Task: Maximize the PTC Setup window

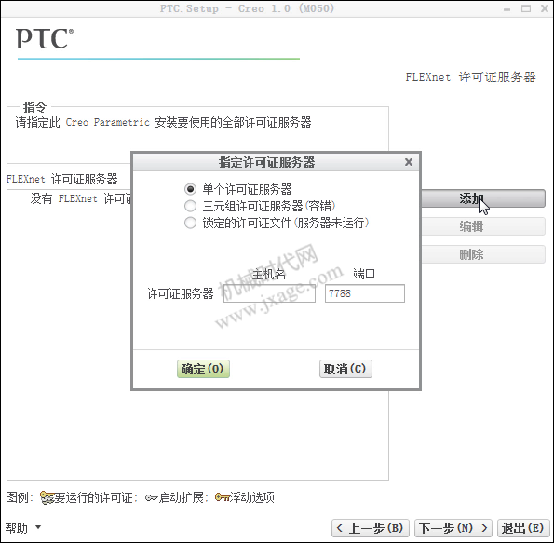Action: click(526, 8)
